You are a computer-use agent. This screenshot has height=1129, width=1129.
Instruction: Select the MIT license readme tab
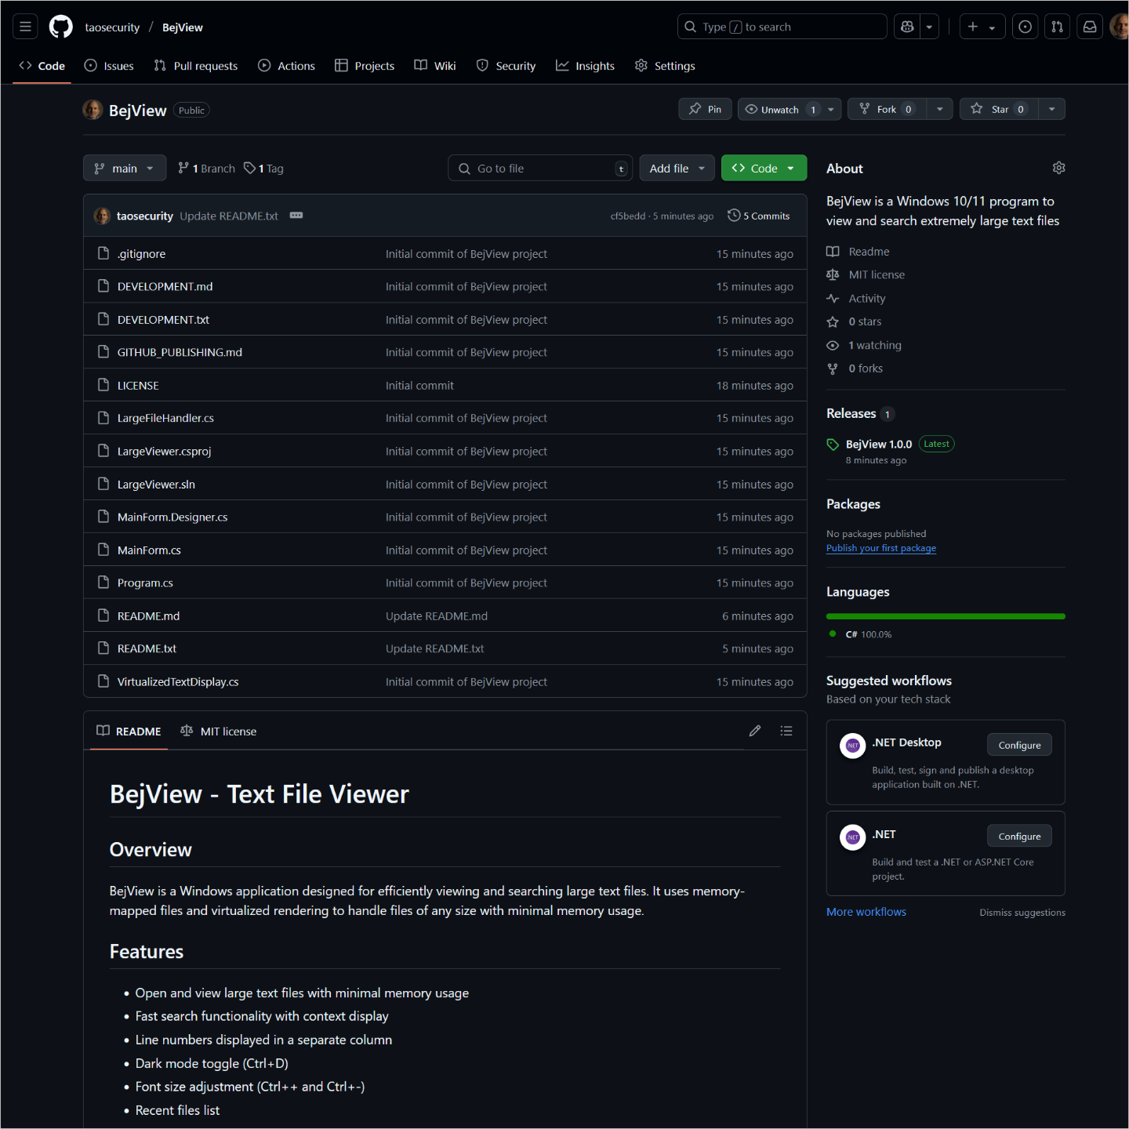click(219, 731)
